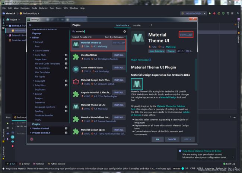Click the Material Design Dark Theme crown icon
Image resolution: width=242 pixels, height=173 pixels.
click(76, 82)
